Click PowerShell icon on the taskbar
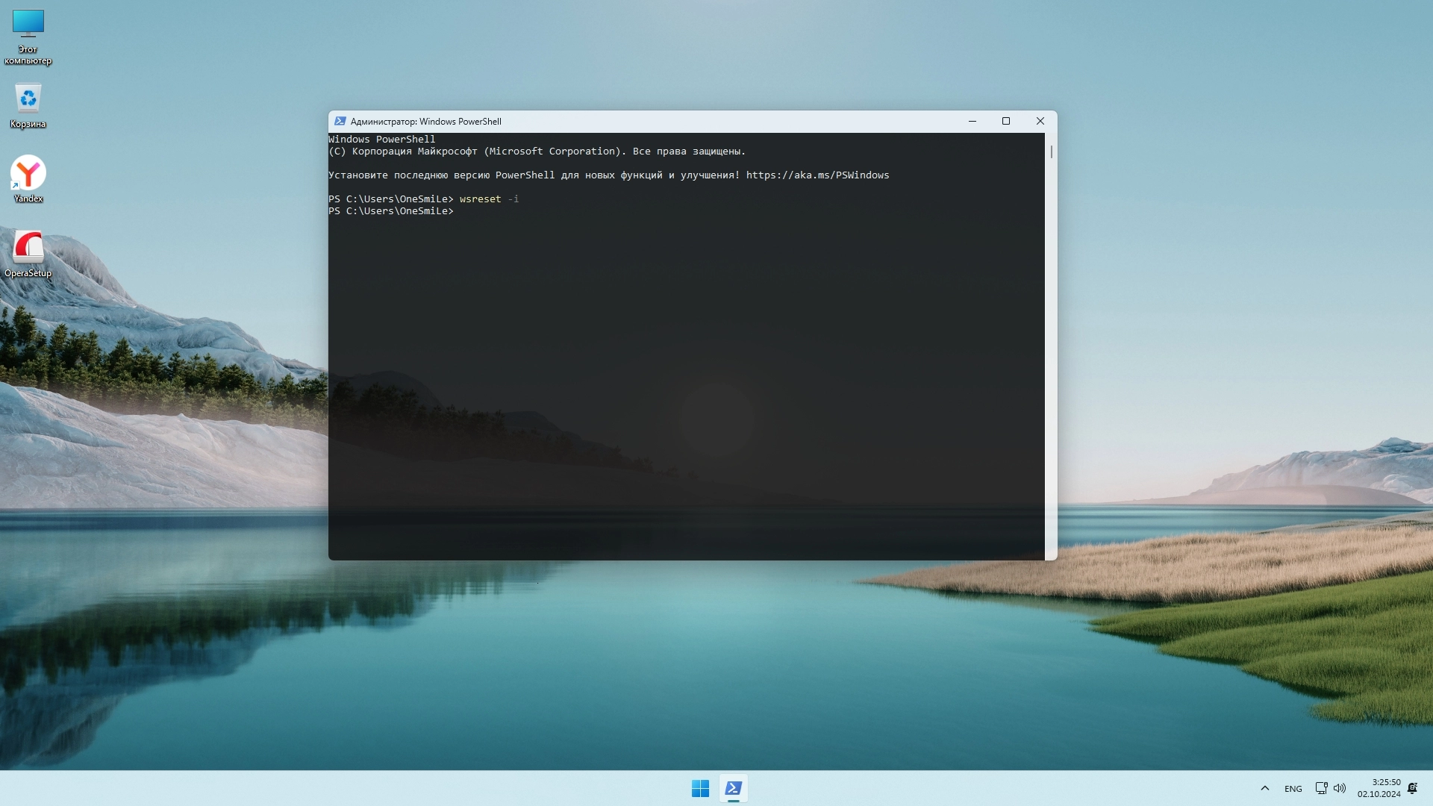The width and height of the screenshot is (1433, 806). tap(734, 788)
